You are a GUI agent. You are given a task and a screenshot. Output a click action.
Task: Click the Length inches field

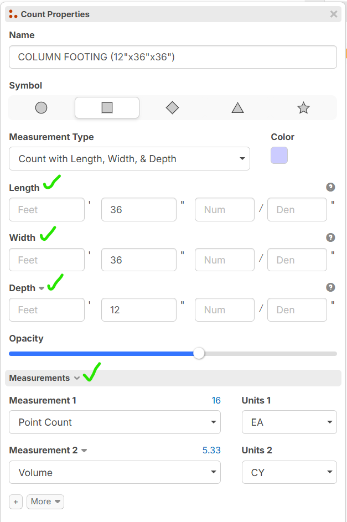(138, 210)
